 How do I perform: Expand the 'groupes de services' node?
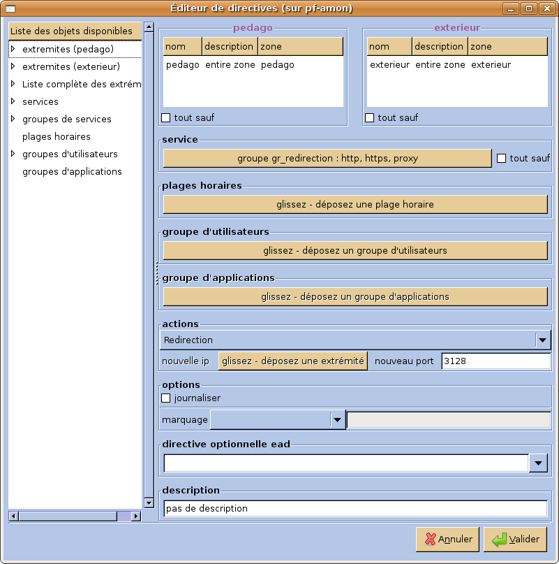(13, 119)
